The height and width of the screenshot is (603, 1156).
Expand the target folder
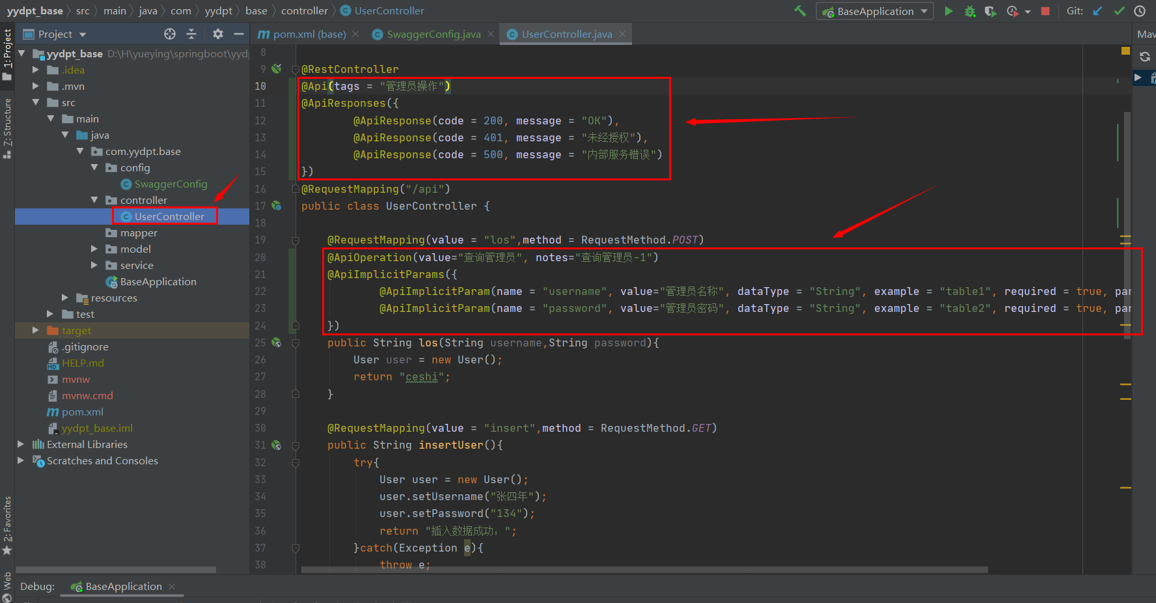(x=36, y=330)
